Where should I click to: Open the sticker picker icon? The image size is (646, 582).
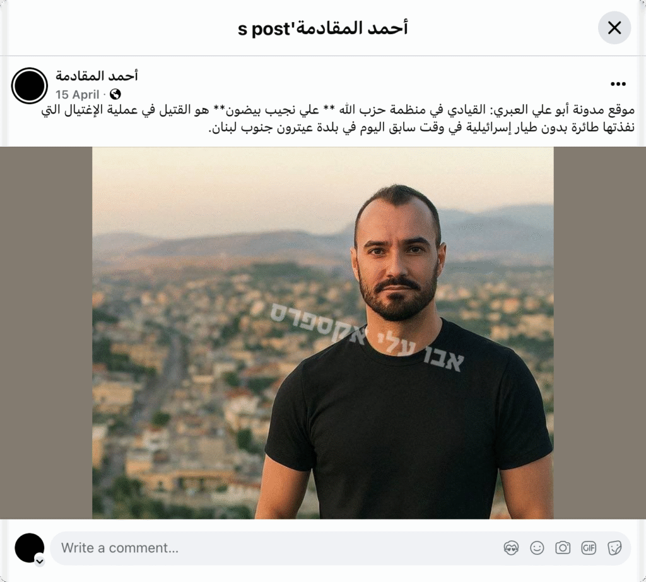click(x=614, y=548)
